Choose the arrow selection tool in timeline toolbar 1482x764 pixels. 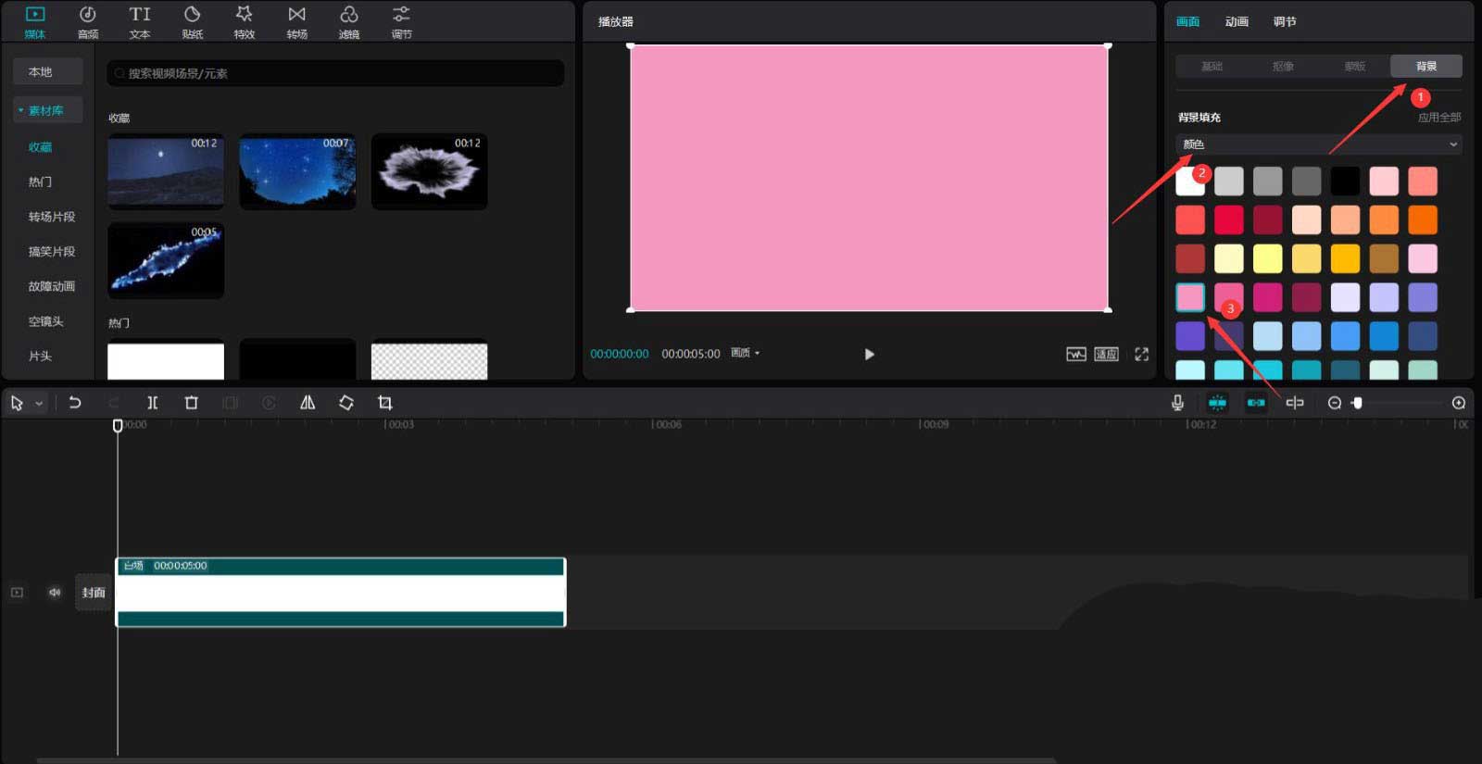pyautogui.click(x=17, y=403)
